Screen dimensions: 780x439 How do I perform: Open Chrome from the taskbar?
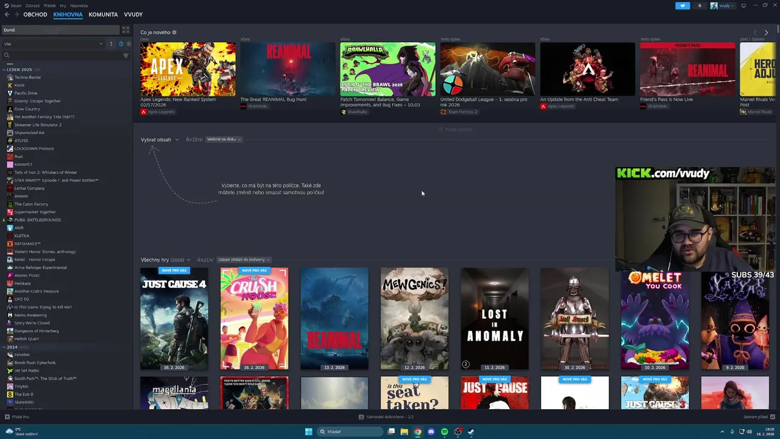point(417,432)
